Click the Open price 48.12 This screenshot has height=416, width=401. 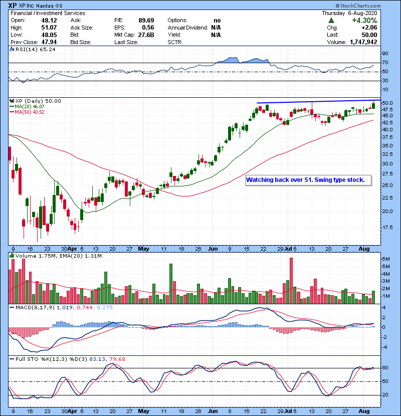pyautogui.click(x=49, y=21)
